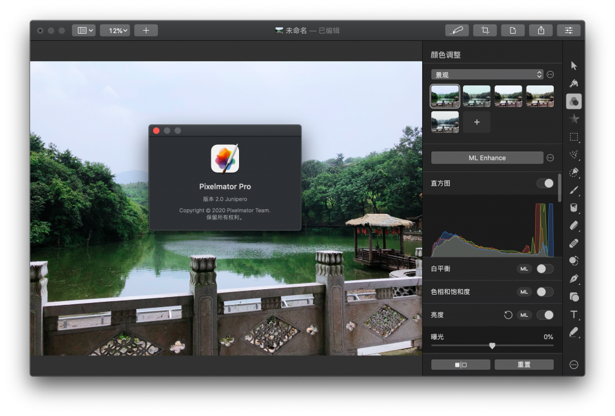The height and width of the screenshot is (416, 615).
Task: Reset 亮度 adjustment with circular arrow
Action: [x=508, y=315]
